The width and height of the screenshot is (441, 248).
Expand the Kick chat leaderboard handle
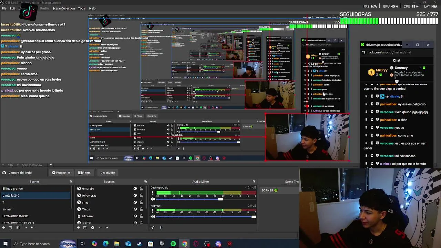[397, 82]
